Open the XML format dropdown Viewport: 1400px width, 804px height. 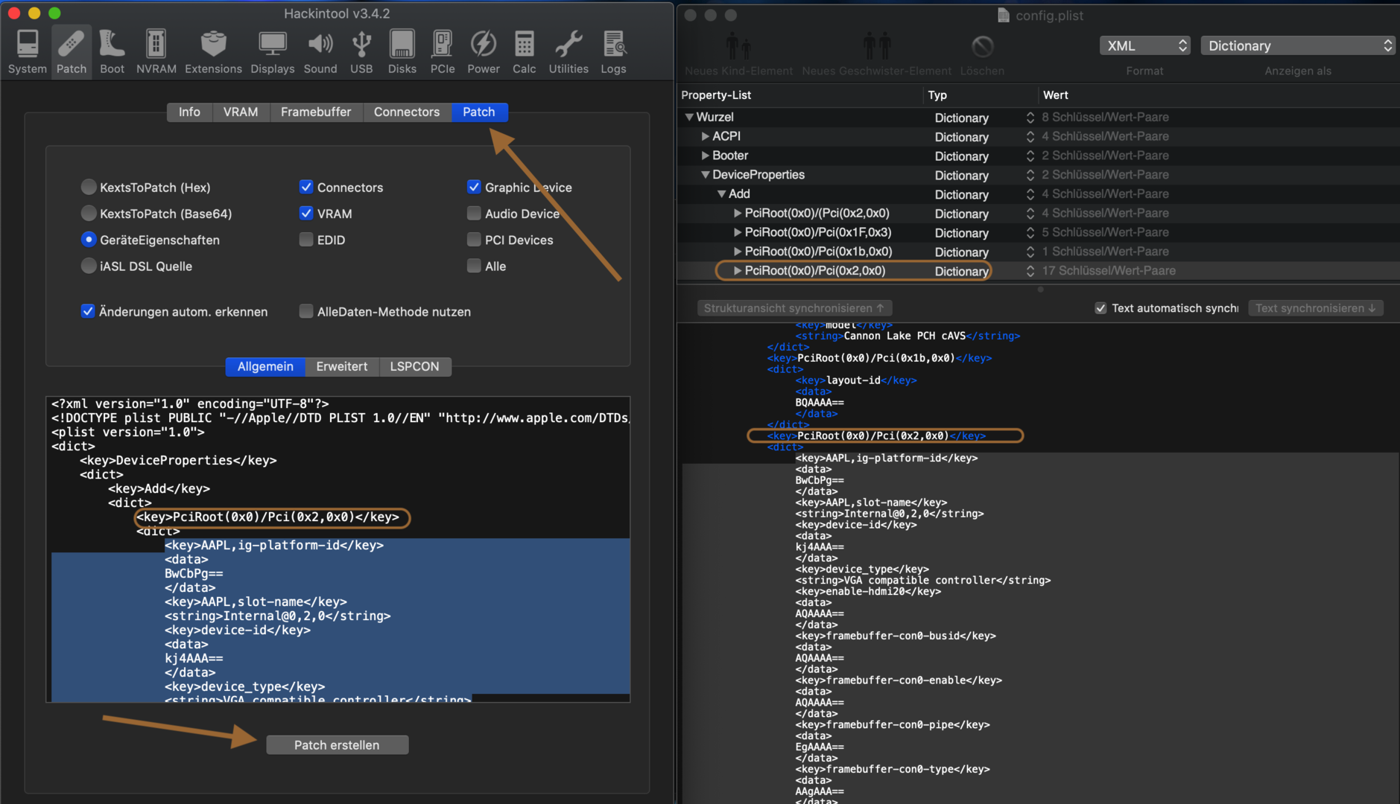coord(1144,45)
